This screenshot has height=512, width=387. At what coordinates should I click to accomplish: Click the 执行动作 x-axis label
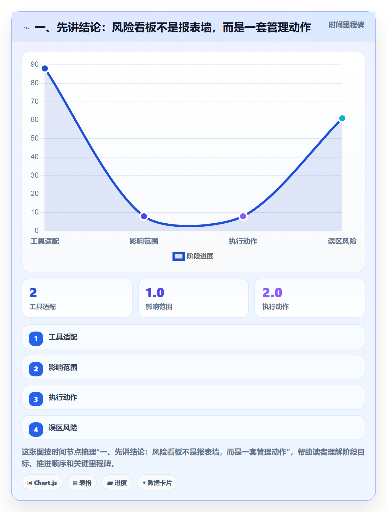point(243,241)
